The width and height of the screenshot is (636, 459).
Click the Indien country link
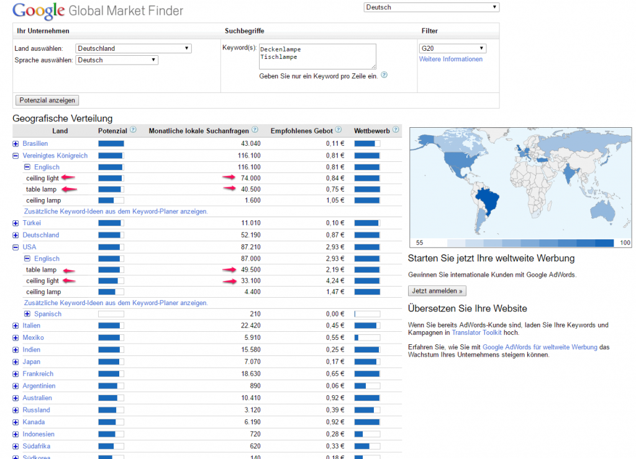pyautogui.click(x=31, y=350)
